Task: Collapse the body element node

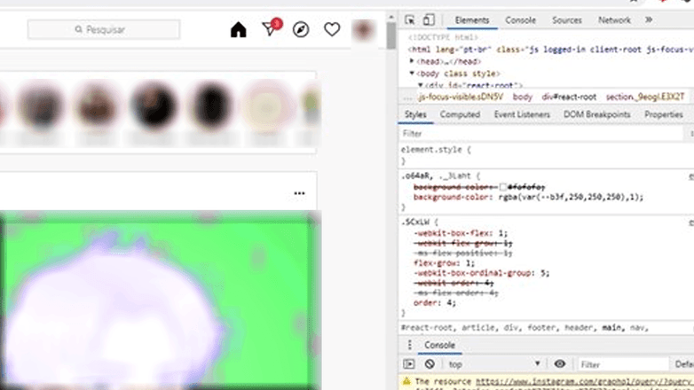Action: [412, 73]
